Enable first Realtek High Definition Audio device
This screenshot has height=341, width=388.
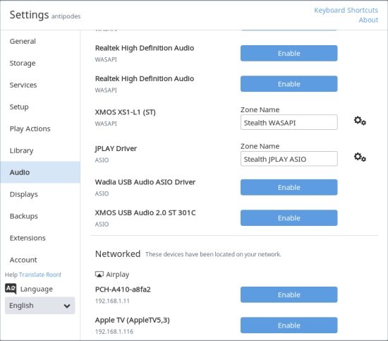pyautogui.click(x=289, y=53)
